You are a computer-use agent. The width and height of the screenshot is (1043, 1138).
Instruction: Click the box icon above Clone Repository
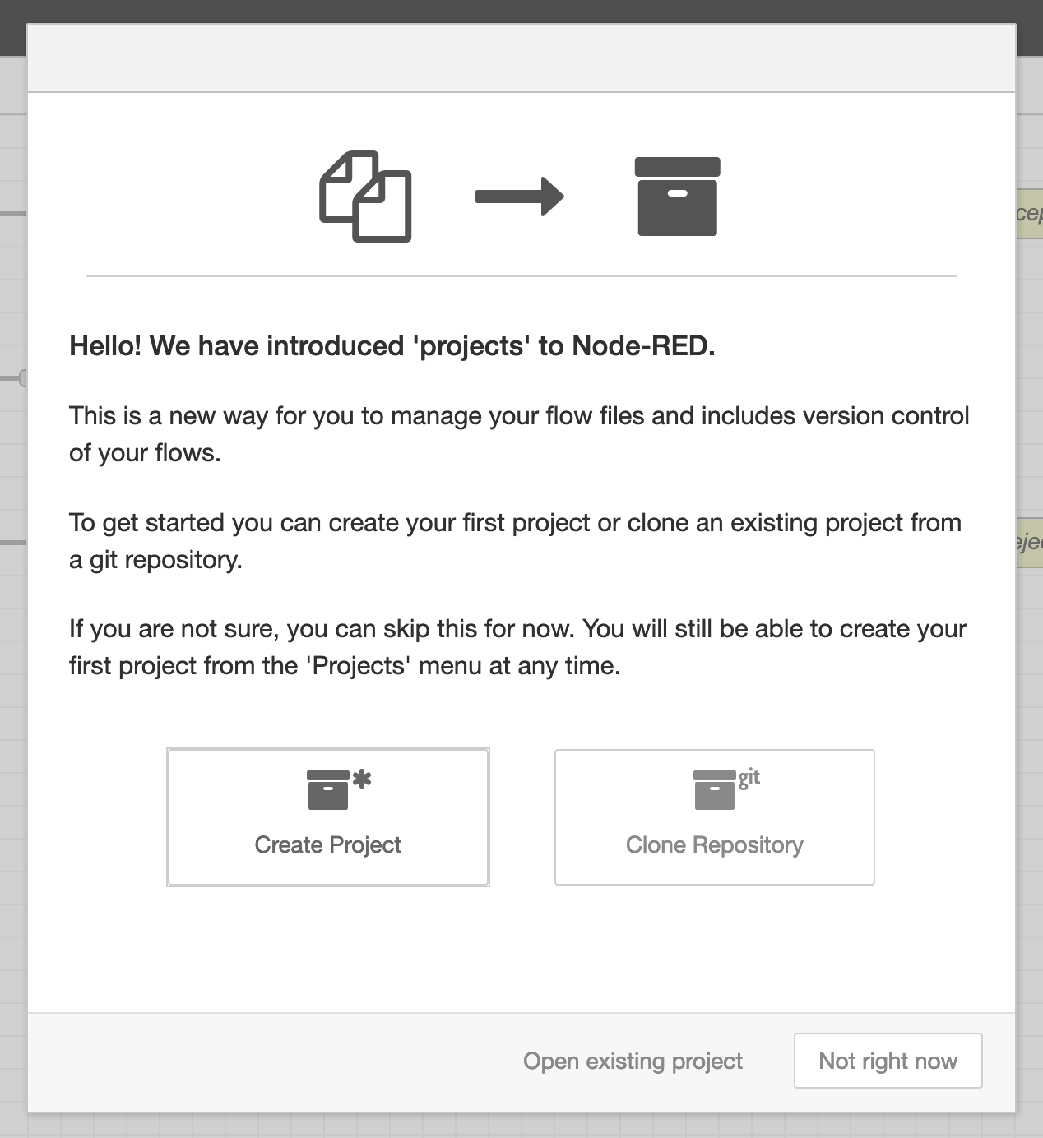click(x=714, y=790)
